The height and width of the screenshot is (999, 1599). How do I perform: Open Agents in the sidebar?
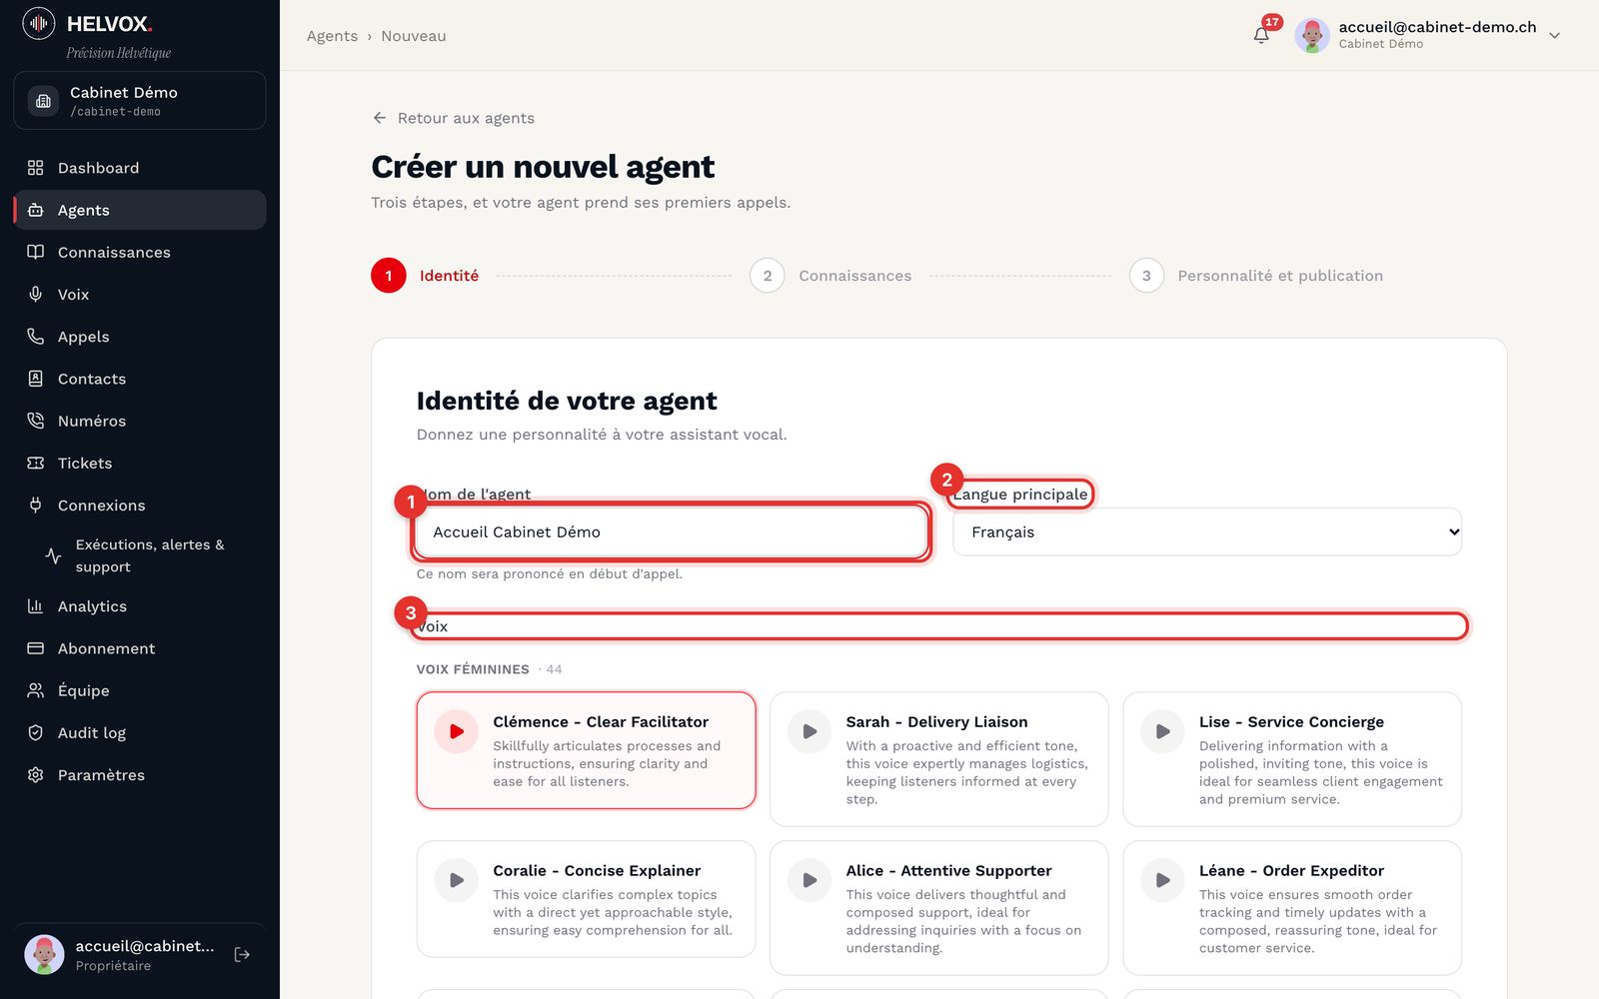140,210
